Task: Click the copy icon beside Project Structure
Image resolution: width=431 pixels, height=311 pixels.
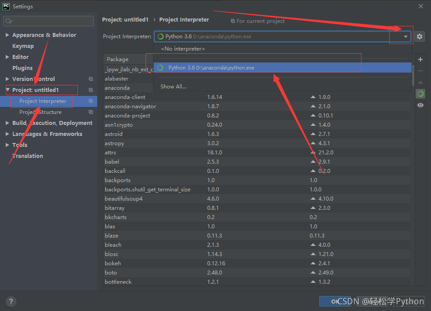Action: 91,112
